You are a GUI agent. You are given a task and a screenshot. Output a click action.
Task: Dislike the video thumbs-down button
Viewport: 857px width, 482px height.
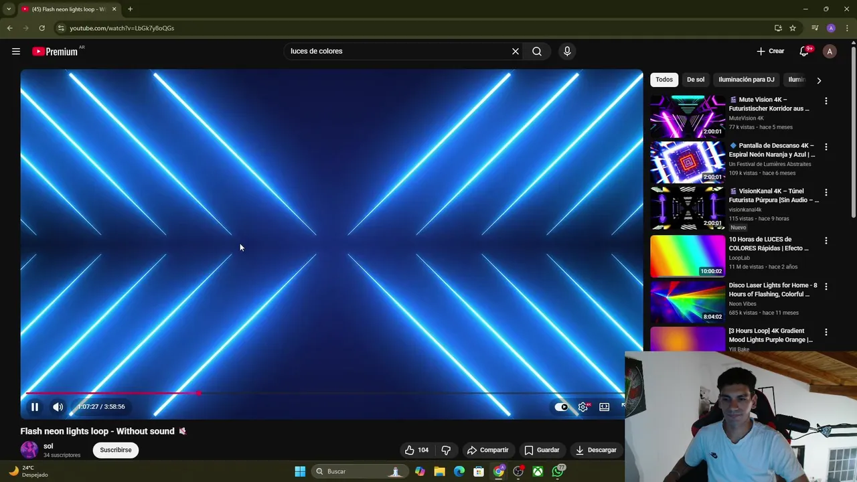click(447, 450)
